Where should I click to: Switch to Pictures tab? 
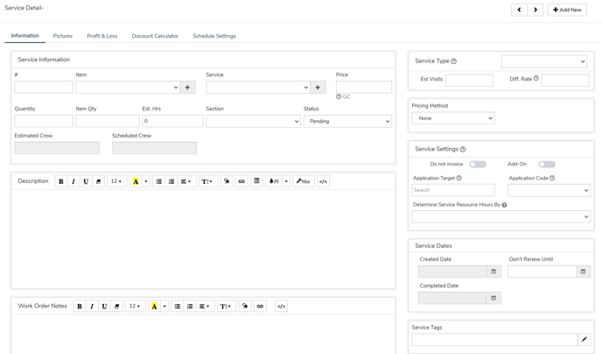[x=63, y=36]
